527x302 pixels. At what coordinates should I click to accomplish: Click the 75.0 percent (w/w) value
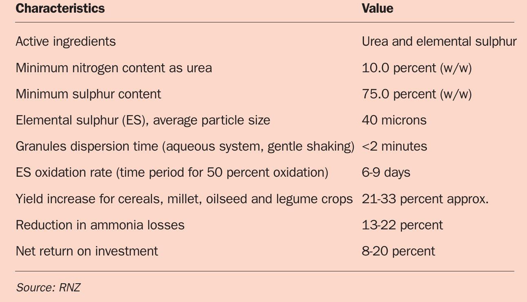coord(417,94)
